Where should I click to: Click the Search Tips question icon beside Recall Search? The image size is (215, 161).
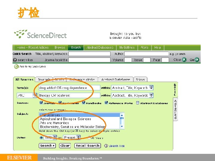click(x=106, y=146)
